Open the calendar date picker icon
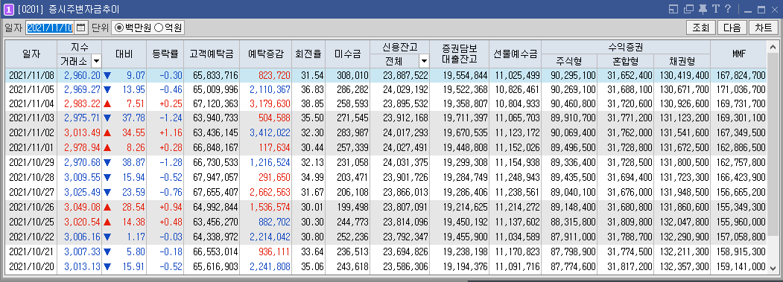 [x=81, y=28]
